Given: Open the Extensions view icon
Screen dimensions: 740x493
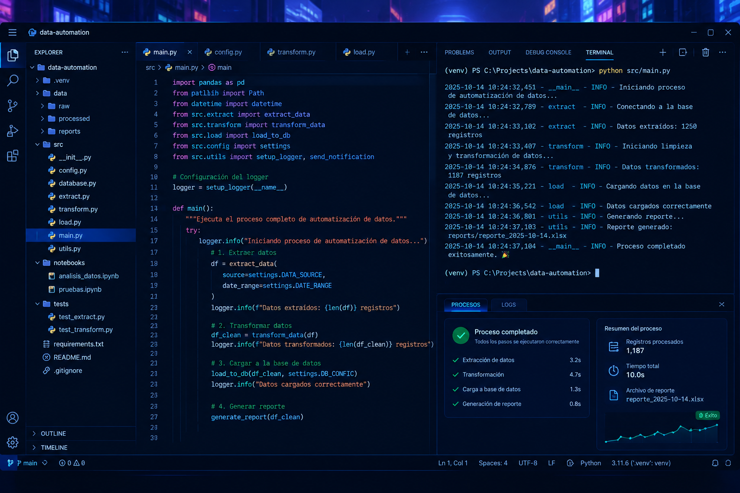Looking at the screenshot, I should [x=13, y=156].
